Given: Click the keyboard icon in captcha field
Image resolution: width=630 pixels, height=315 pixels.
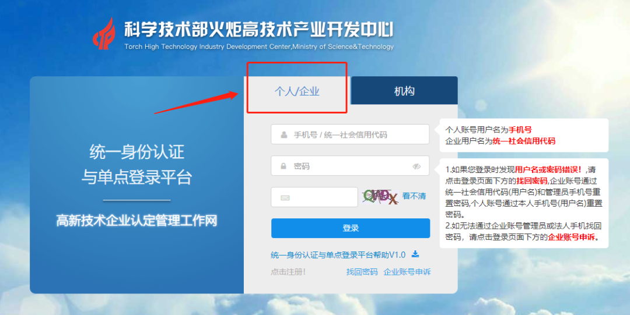Looking at the screenshot, I should click(x=285, y=198).
